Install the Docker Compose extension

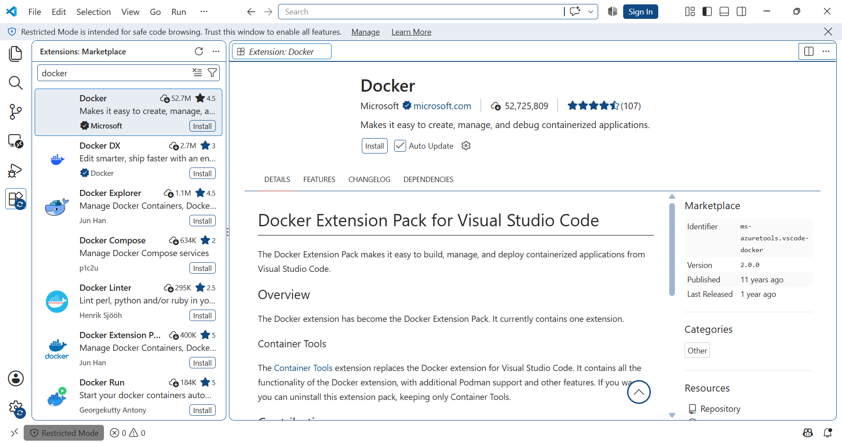coord(203,268)
